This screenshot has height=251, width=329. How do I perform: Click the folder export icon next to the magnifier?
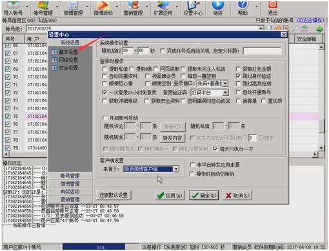coord(304,28)
